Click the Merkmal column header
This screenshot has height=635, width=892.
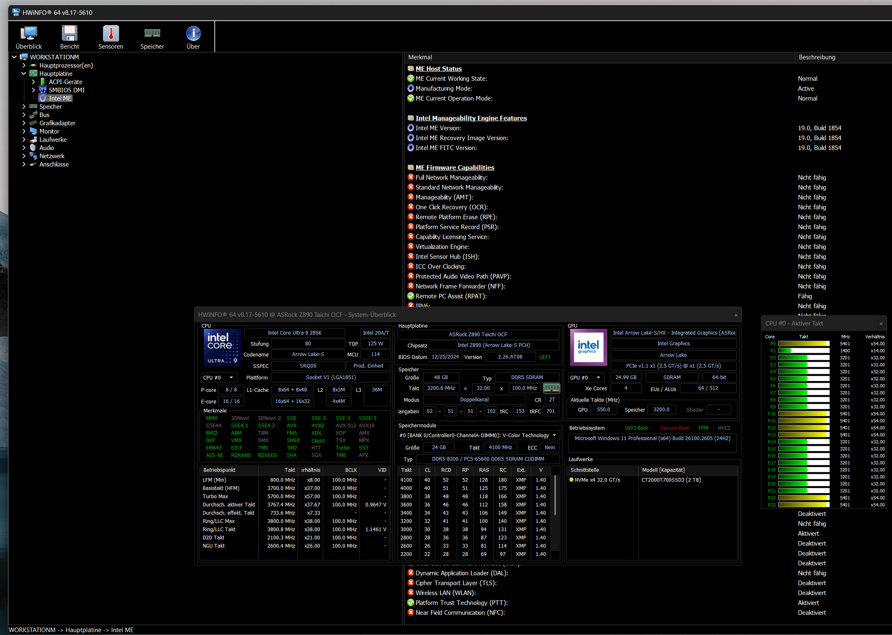point(599,57)
